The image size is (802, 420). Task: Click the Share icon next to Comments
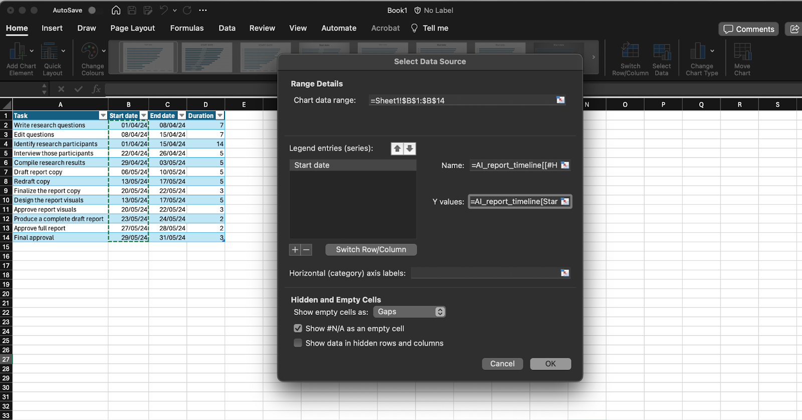coord(794,29)
